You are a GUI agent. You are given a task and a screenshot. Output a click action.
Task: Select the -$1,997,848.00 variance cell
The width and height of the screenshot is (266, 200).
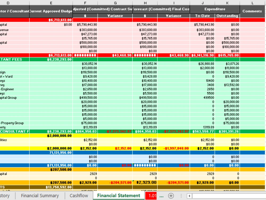(174, 149)
